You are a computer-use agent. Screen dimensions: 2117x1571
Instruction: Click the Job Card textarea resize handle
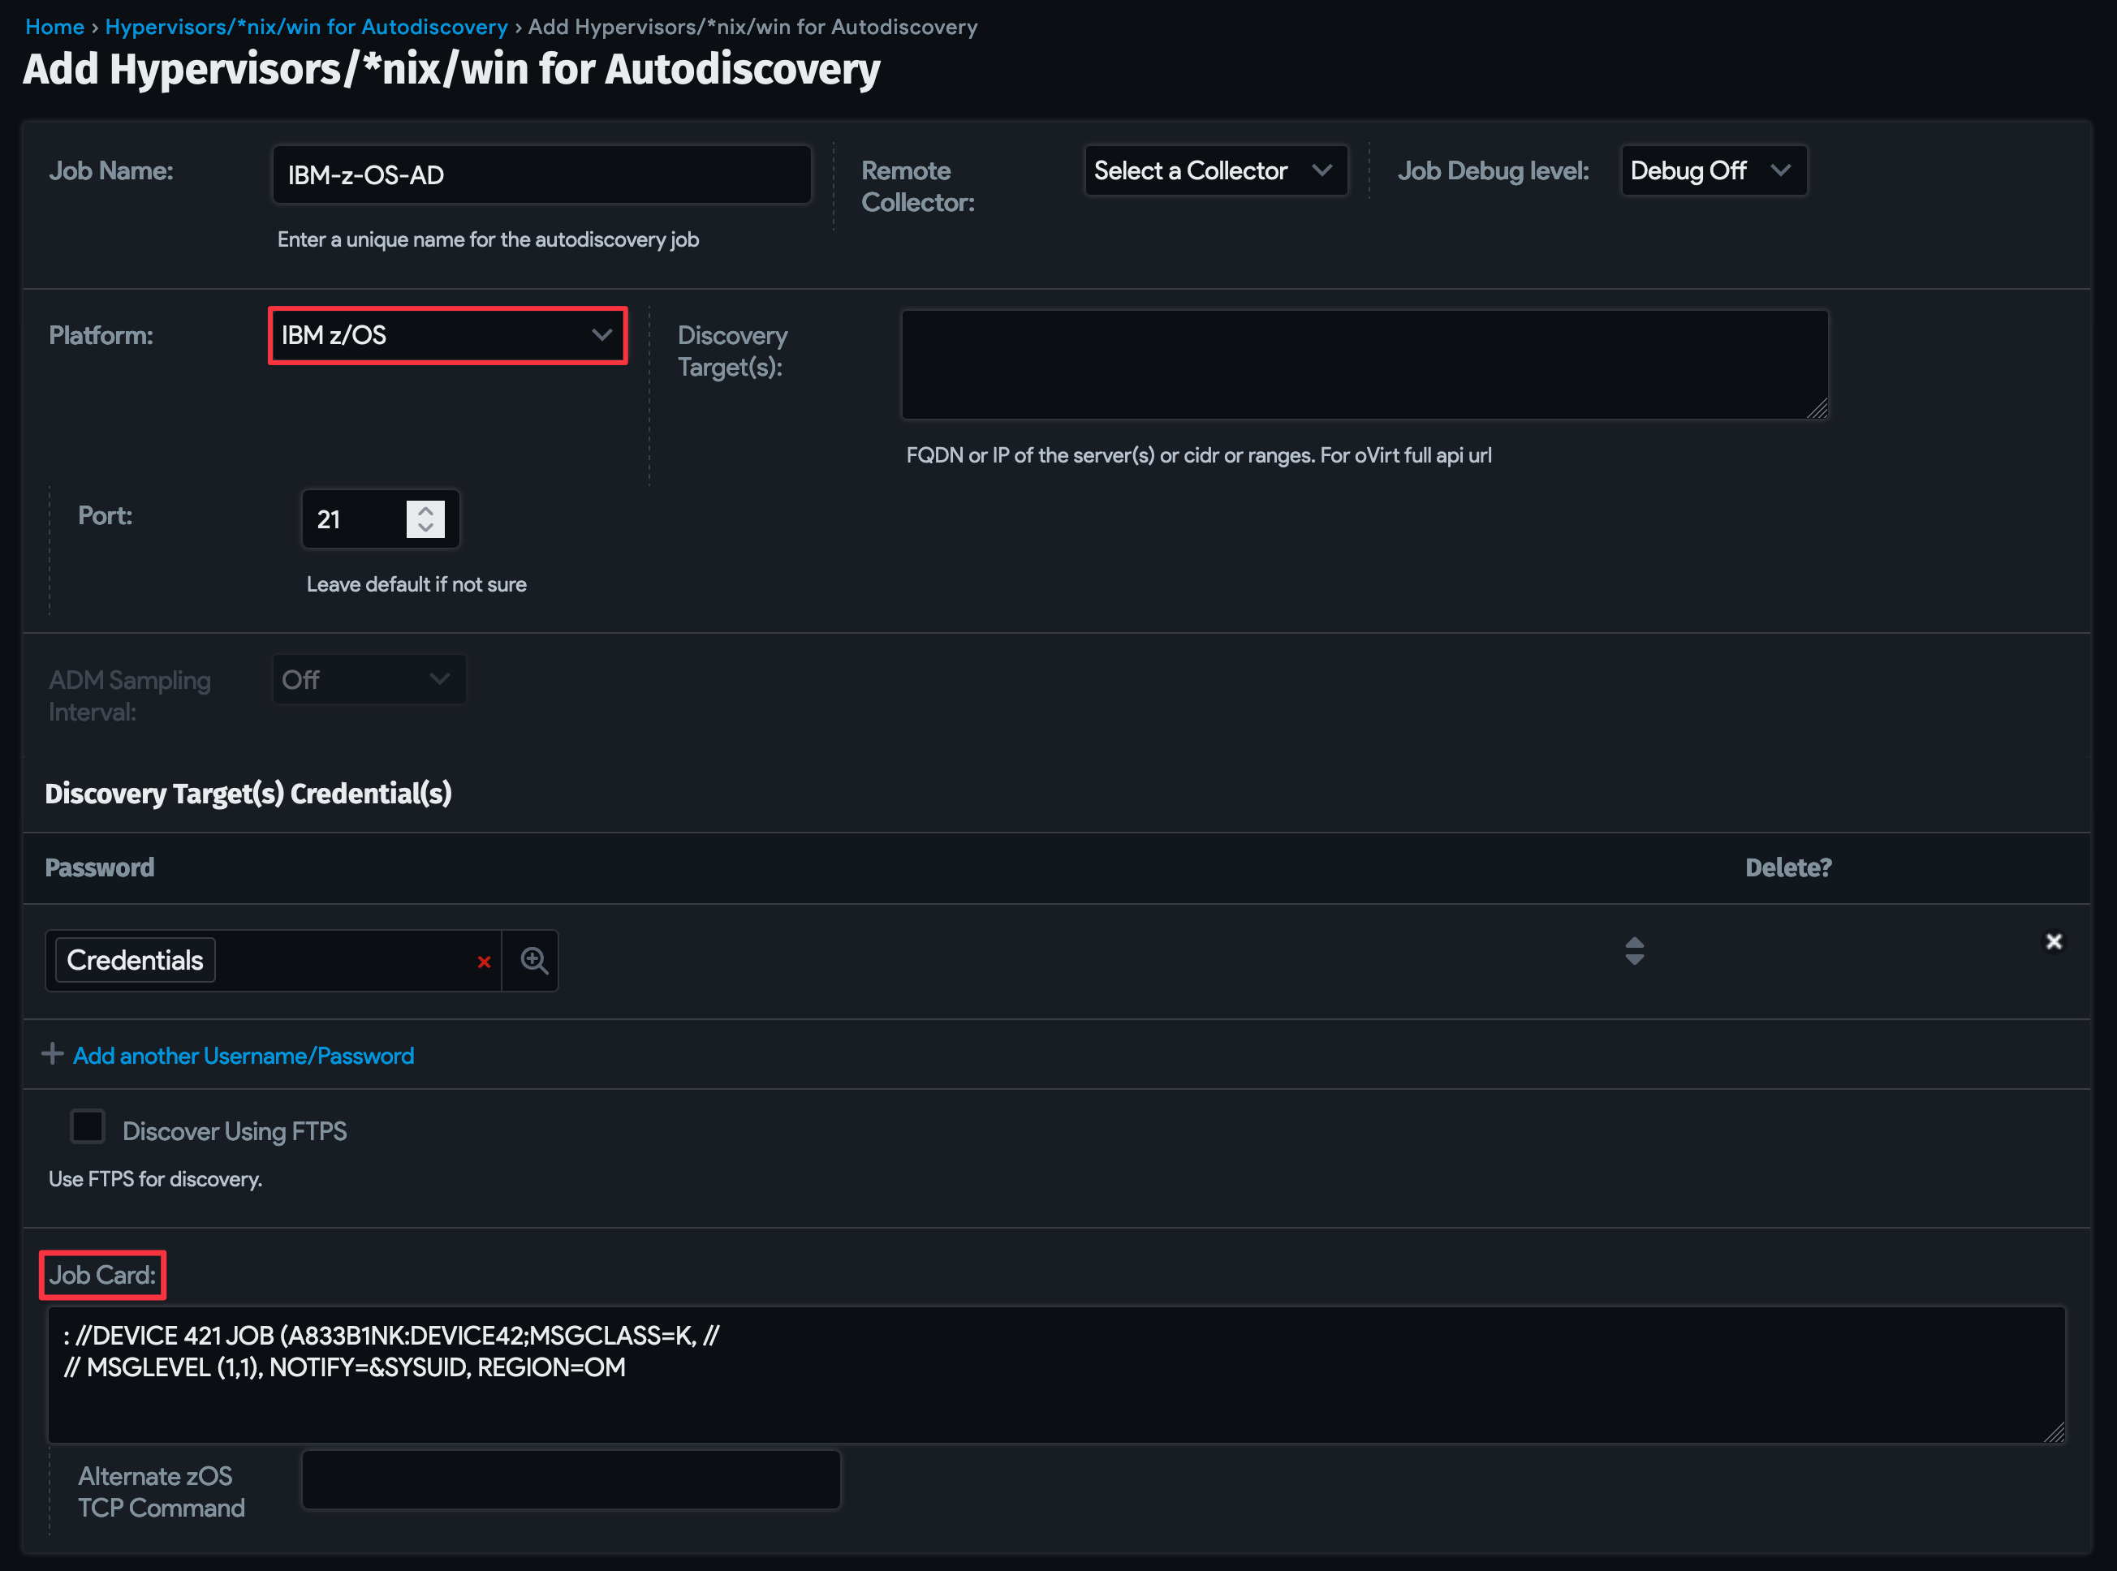click(x=2054, y=1432)
